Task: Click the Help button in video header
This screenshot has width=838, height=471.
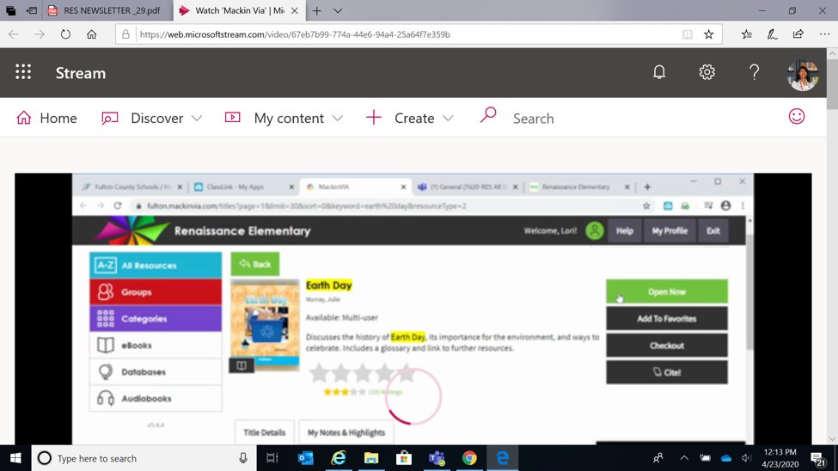Action: pyautogui.click(x=624, y=231)
